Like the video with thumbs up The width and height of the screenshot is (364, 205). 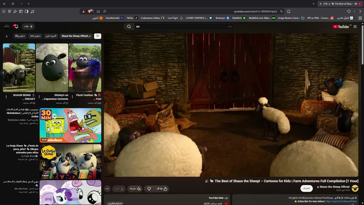click(162, 189)
